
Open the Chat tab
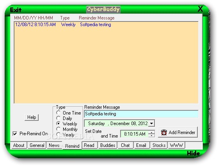pyautogui.click(x=126, y=145)
